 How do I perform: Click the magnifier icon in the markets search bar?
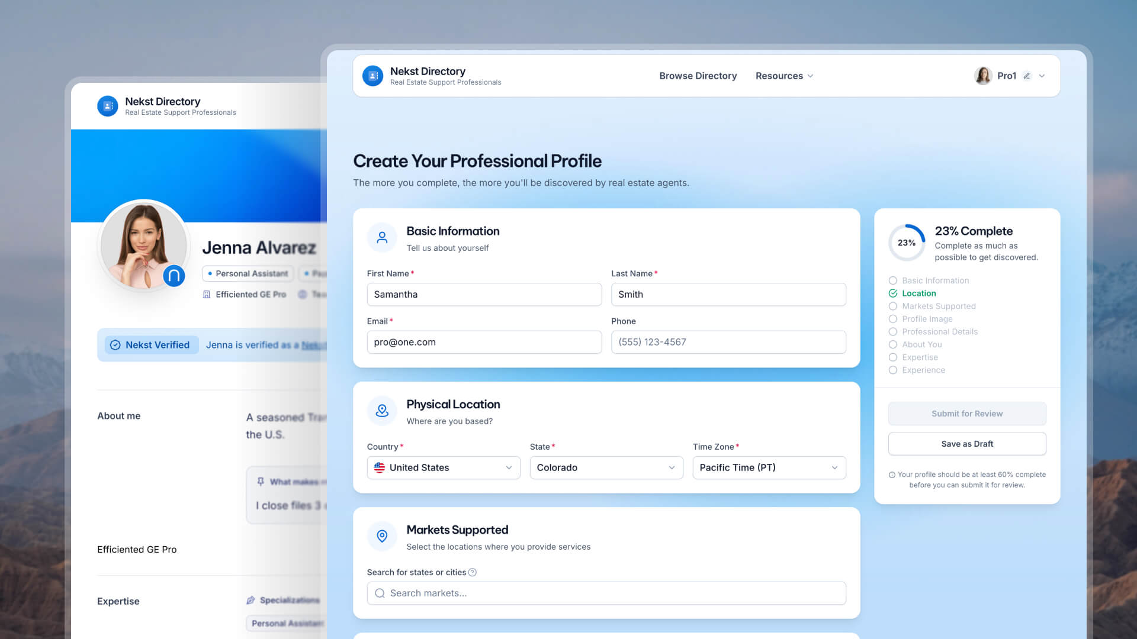click(x=380, y=593)
